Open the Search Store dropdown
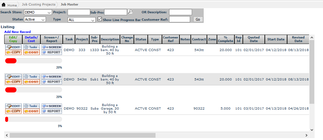 tap(38, 12)
